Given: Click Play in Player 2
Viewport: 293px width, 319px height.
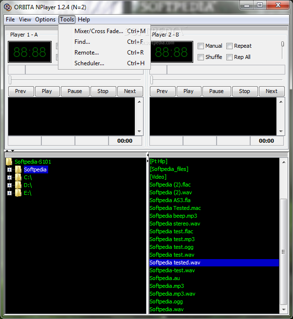Looking at the screenshot, I should [x=189, y=91].
